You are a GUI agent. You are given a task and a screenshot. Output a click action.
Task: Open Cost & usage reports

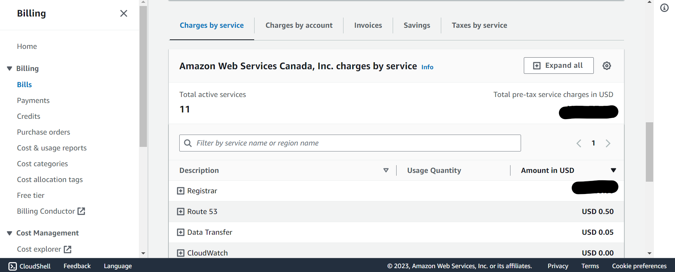52,148
